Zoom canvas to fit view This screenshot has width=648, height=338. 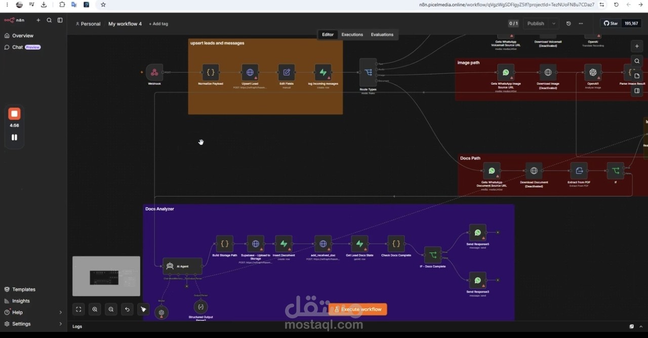[78, 309]
